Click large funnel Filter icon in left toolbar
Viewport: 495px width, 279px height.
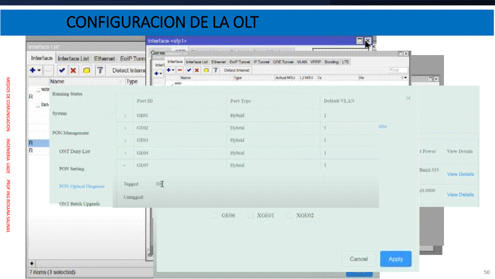(x=100, y=71)
